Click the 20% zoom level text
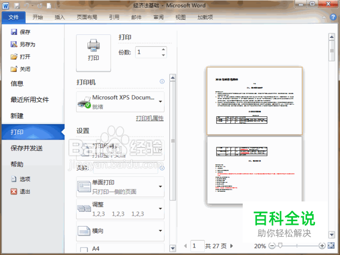Screen dimensions: 340x255 coord(260,246)
